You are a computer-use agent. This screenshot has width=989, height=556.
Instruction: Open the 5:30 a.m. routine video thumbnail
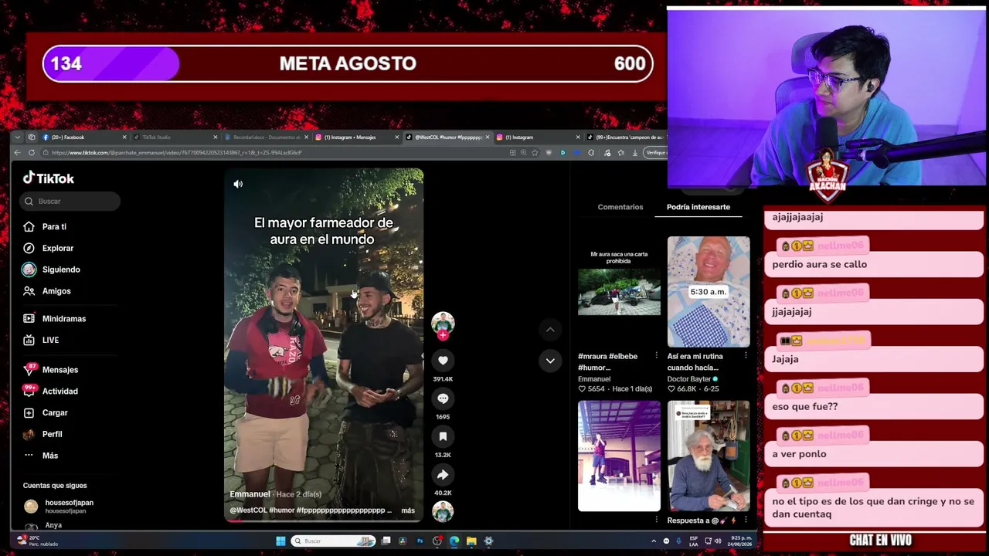coord(709,292)
